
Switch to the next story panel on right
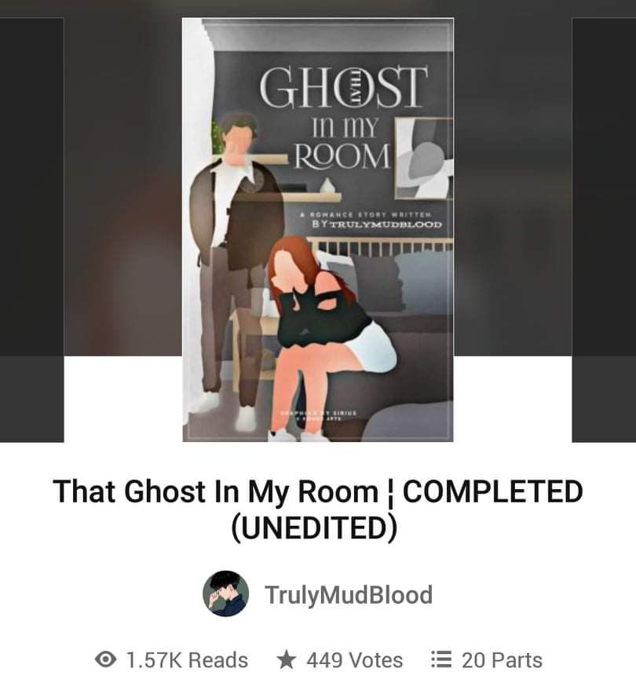pos(604,229)
